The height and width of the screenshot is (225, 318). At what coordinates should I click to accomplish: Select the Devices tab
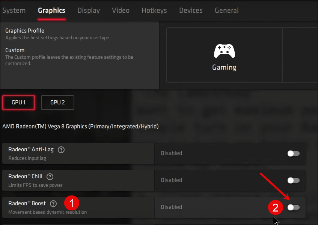coord(191,10)
